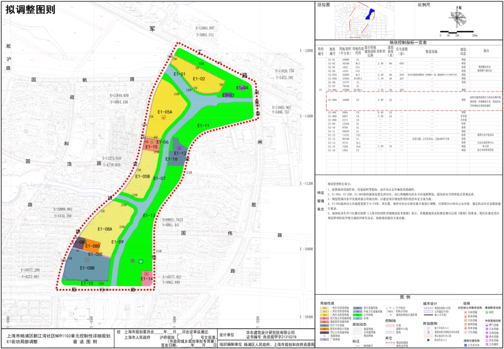Click the blue bus terminal icon in E1-13
This screenshot has height=349, width=504.
(140, 261)
